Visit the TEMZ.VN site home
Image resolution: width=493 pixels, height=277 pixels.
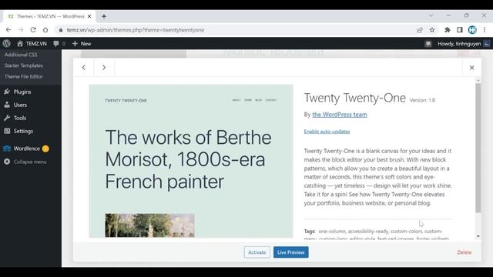[x=32, y=44]
